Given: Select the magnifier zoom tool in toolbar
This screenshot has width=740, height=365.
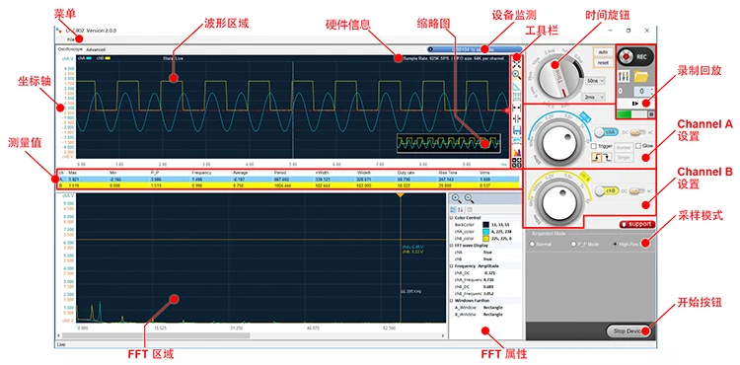Looking at the screenshot, I should (516, 74).
